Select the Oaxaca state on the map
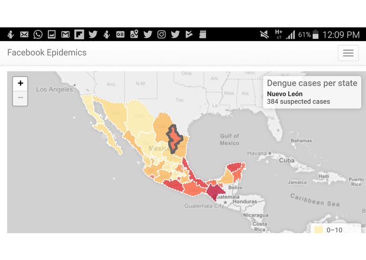 pyautogui.click(x=194, y=188)
